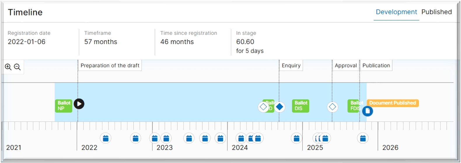461x163 pixels.
Task: Click the calendar icon right of 2024 Enquiry
Action: [296, 138]
